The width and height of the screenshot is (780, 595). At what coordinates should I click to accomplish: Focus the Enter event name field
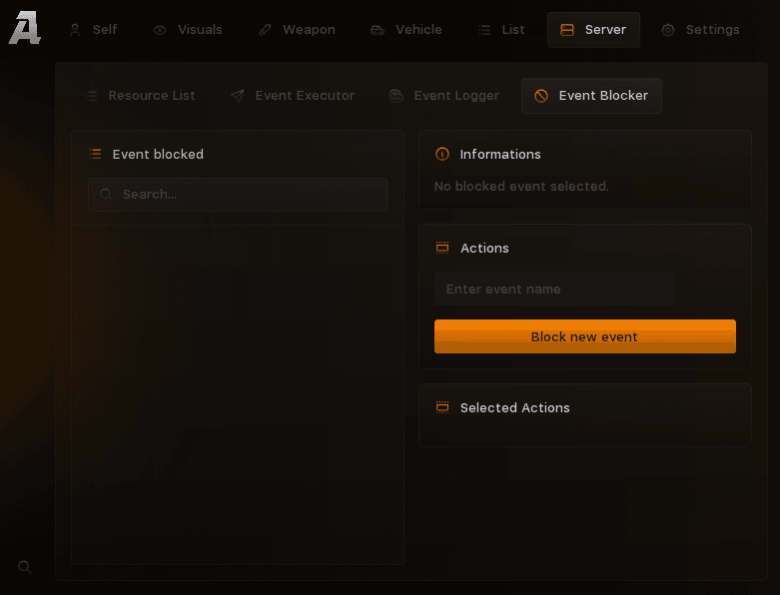[553, 289]
